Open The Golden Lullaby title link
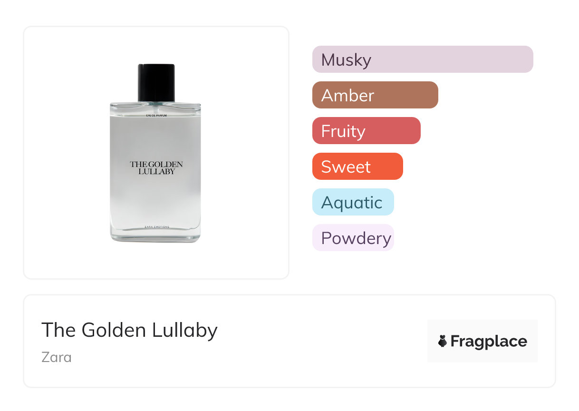 point(129,330)
